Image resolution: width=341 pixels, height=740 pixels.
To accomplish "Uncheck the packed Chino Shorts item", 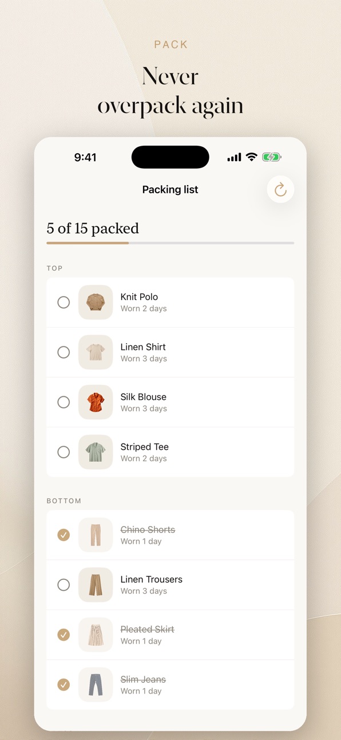I will [x=64, y=535].
